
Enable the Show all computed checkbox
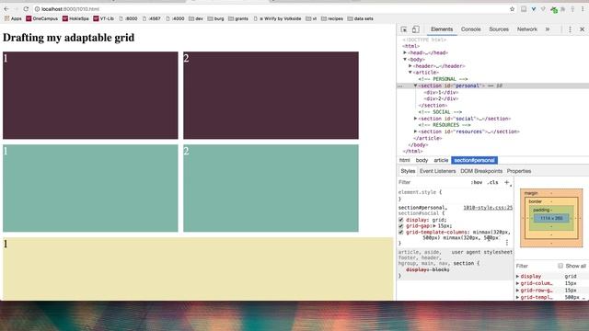[560, 266]
